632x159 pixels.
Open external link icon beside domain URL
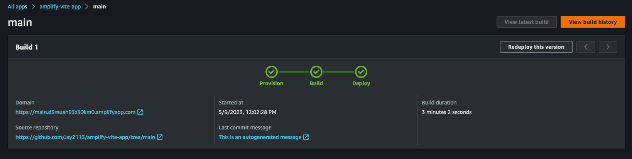click(x=140, y=112)
